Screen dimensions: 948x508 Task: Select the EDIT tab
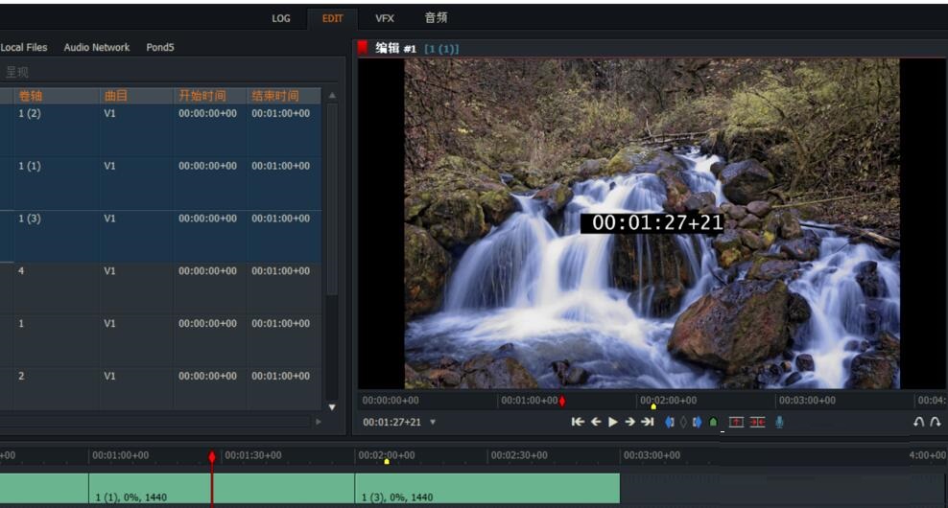coord(333,19)
